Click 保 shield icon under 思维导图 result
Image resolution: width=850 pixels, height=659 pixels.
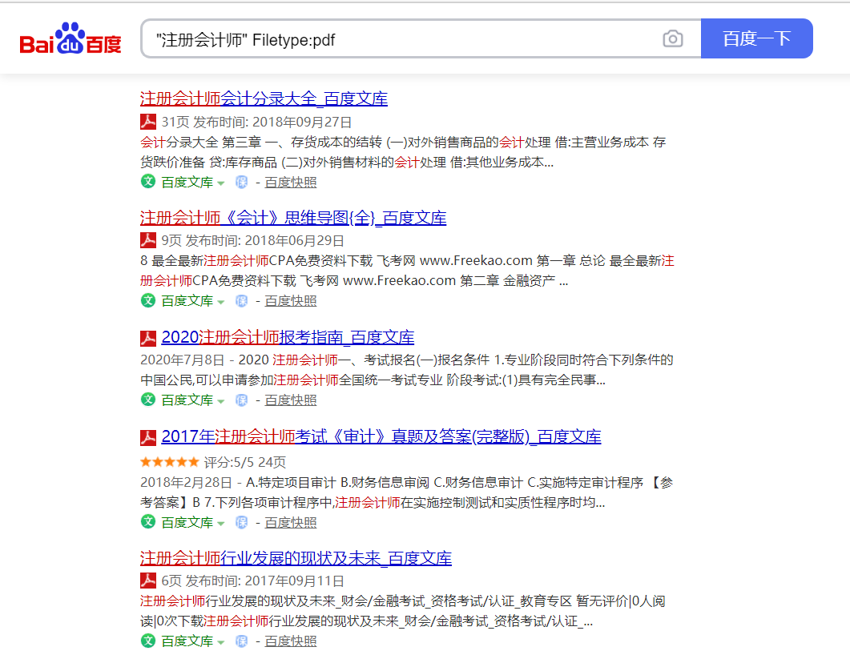[242, 301]
